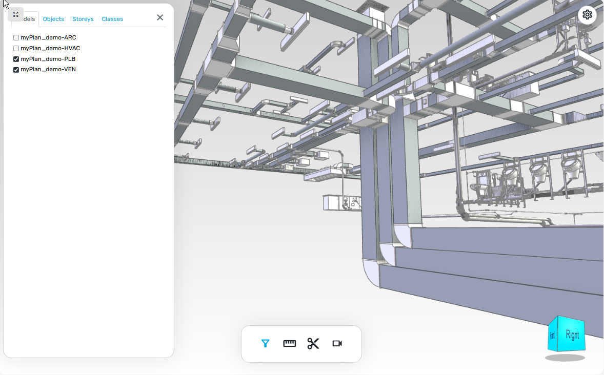The image size is (604, 375).
Task: Uncheck the myPlan_demo-VEN model checkbox
Action: pyautogui.click(x=16, y=70)
